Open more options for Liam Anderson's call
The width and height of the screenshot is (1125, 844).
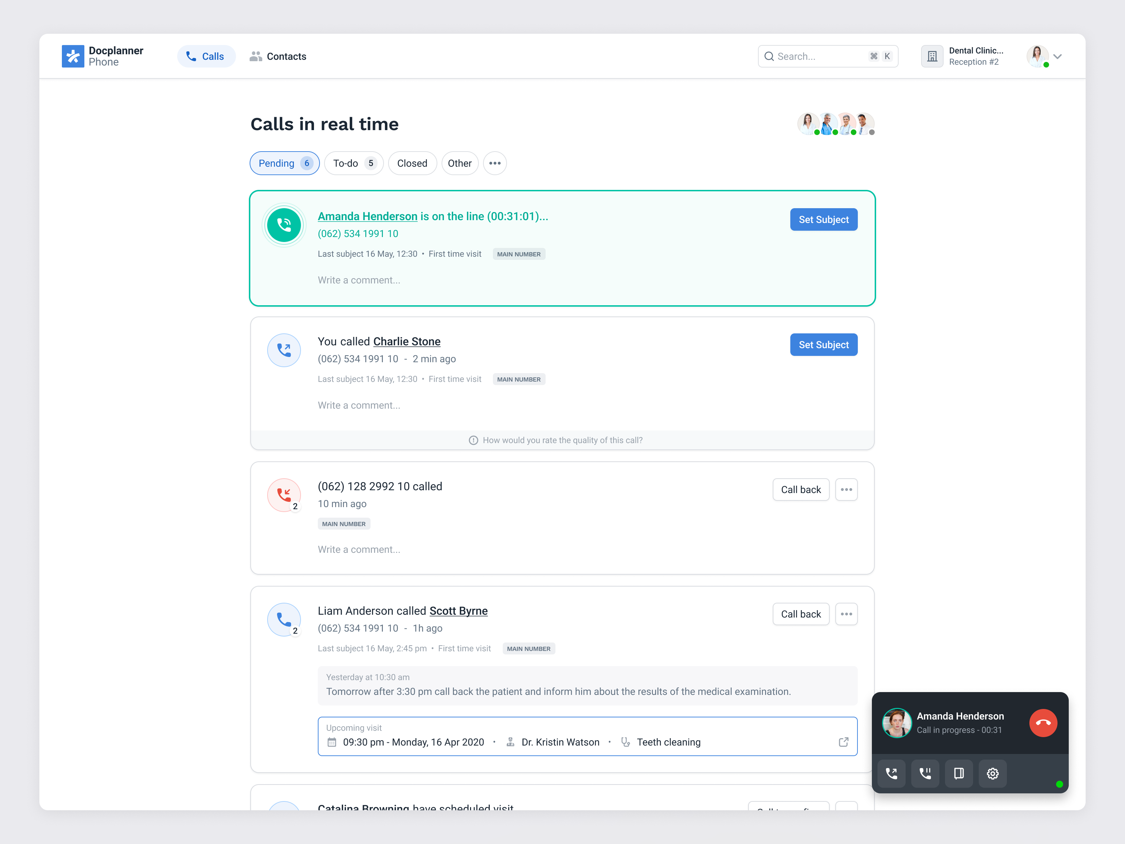point(846,614)
